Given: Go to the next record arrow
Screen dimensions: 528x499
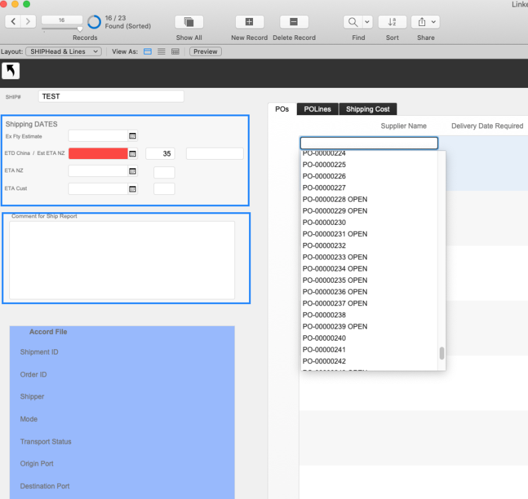Looking at the screenshot, I should click(28, 22).
